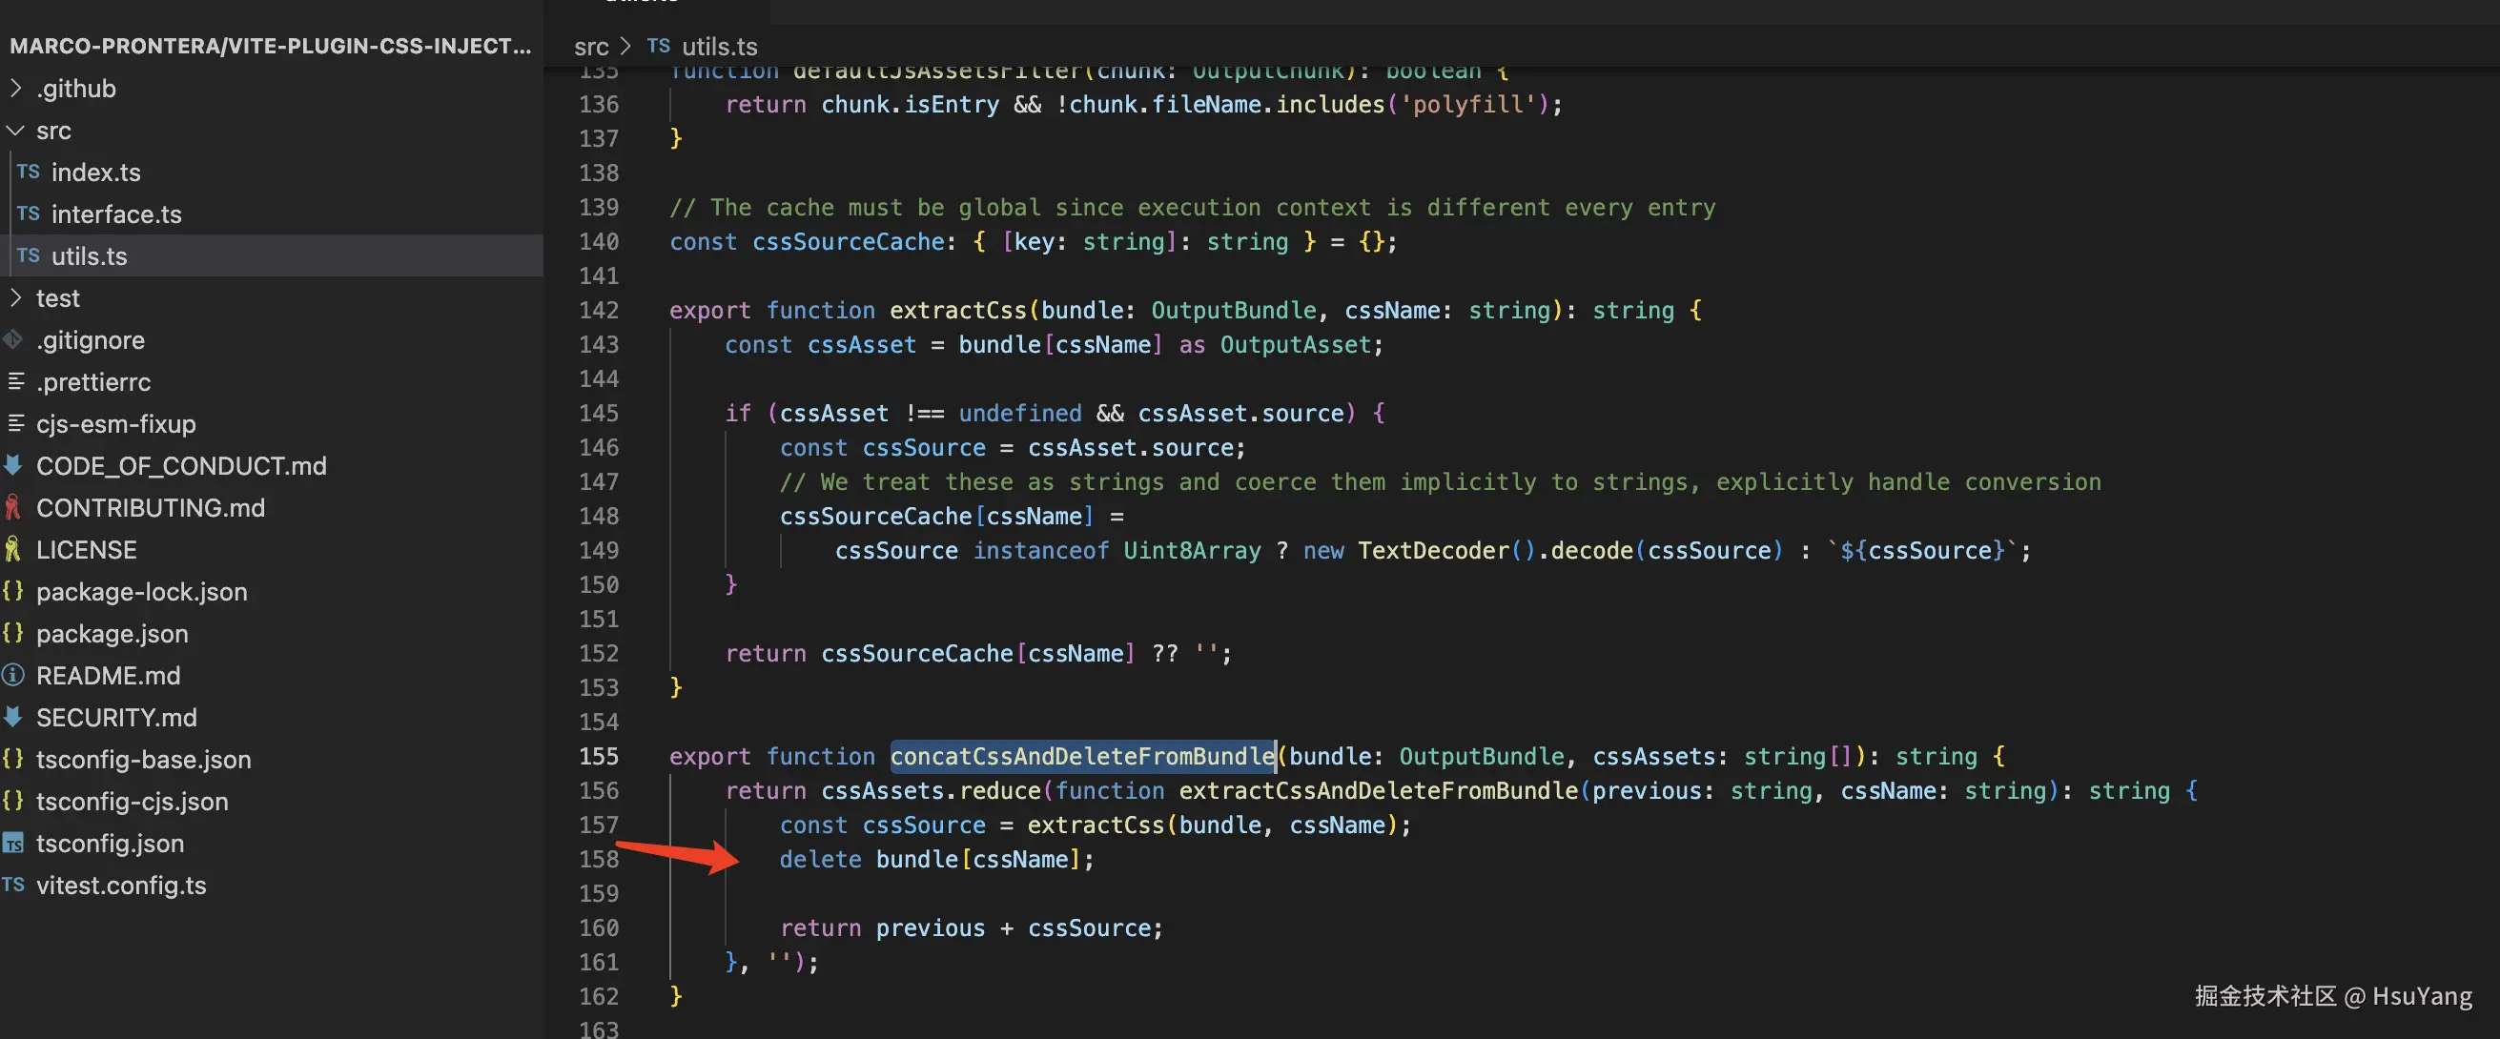Click line number 158 in gutter
This screenshot has height=1039, width=2500.
(x=598, y=859)
